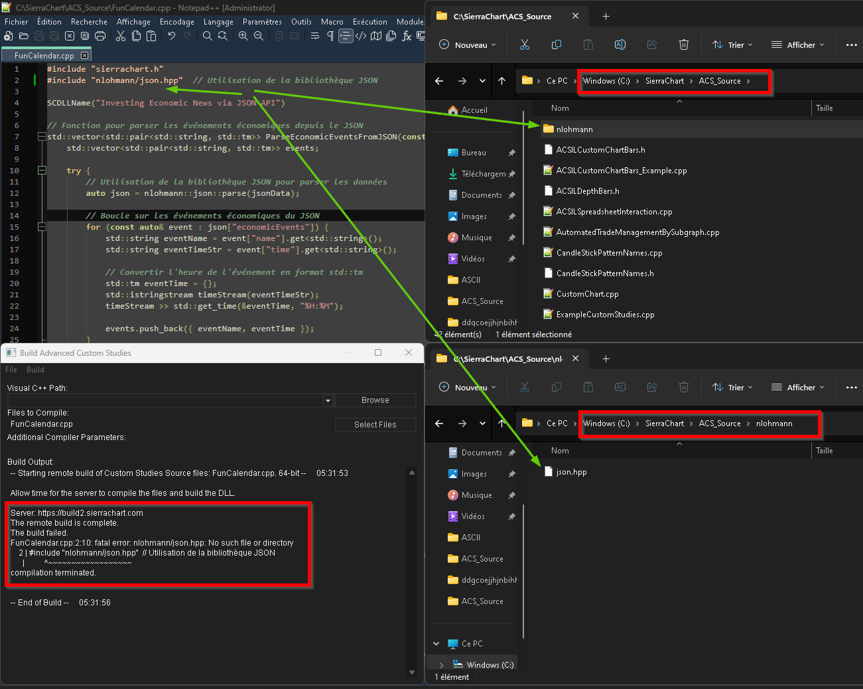Open the Langage menu in Notepad++
Image resolution: width=863 pixels, height=689 pixels.
218,22
